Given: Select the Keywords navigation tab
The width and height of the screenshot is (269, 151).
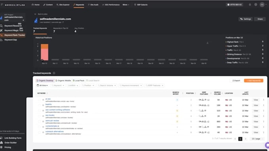Looking at the screenshot, I should (79, 5).
